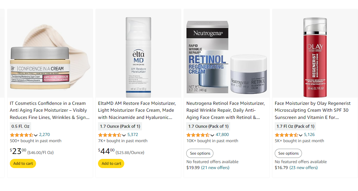Click the Neutrogena Retinol star rating

[198, 135]
